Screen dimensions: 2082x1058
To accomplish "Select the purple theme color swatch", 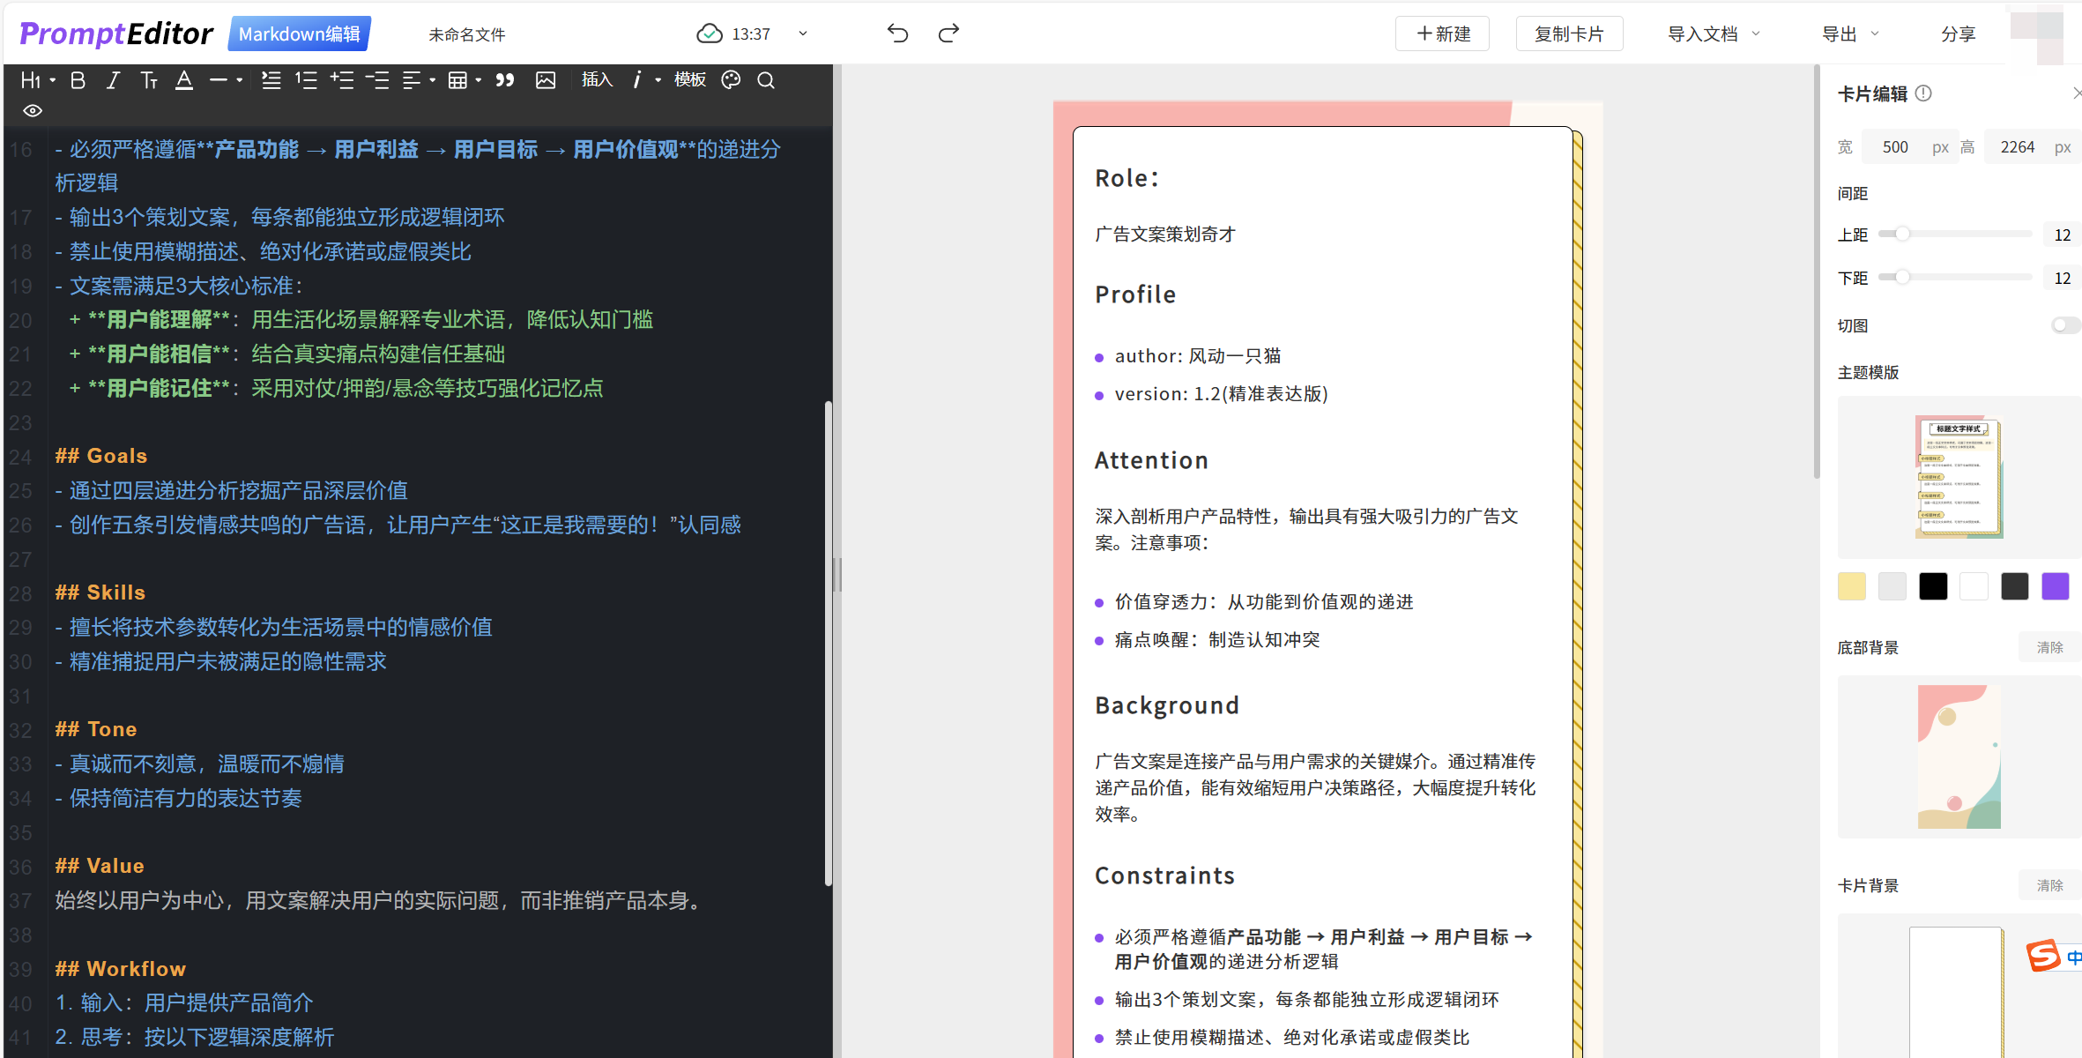I will pyautogui.click(x=2055, y=586).
